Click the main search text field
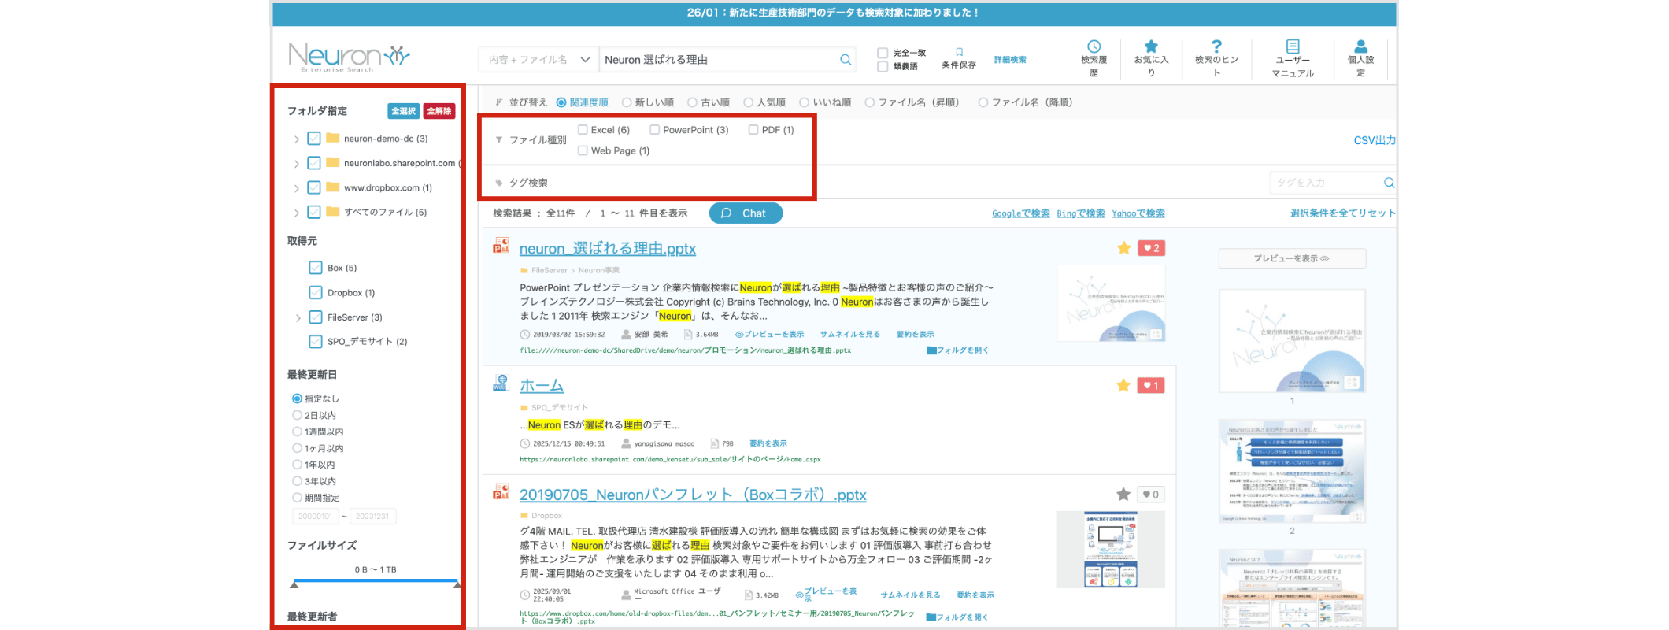Viewport: 1669px width, 630px height. tap(718, 60)
